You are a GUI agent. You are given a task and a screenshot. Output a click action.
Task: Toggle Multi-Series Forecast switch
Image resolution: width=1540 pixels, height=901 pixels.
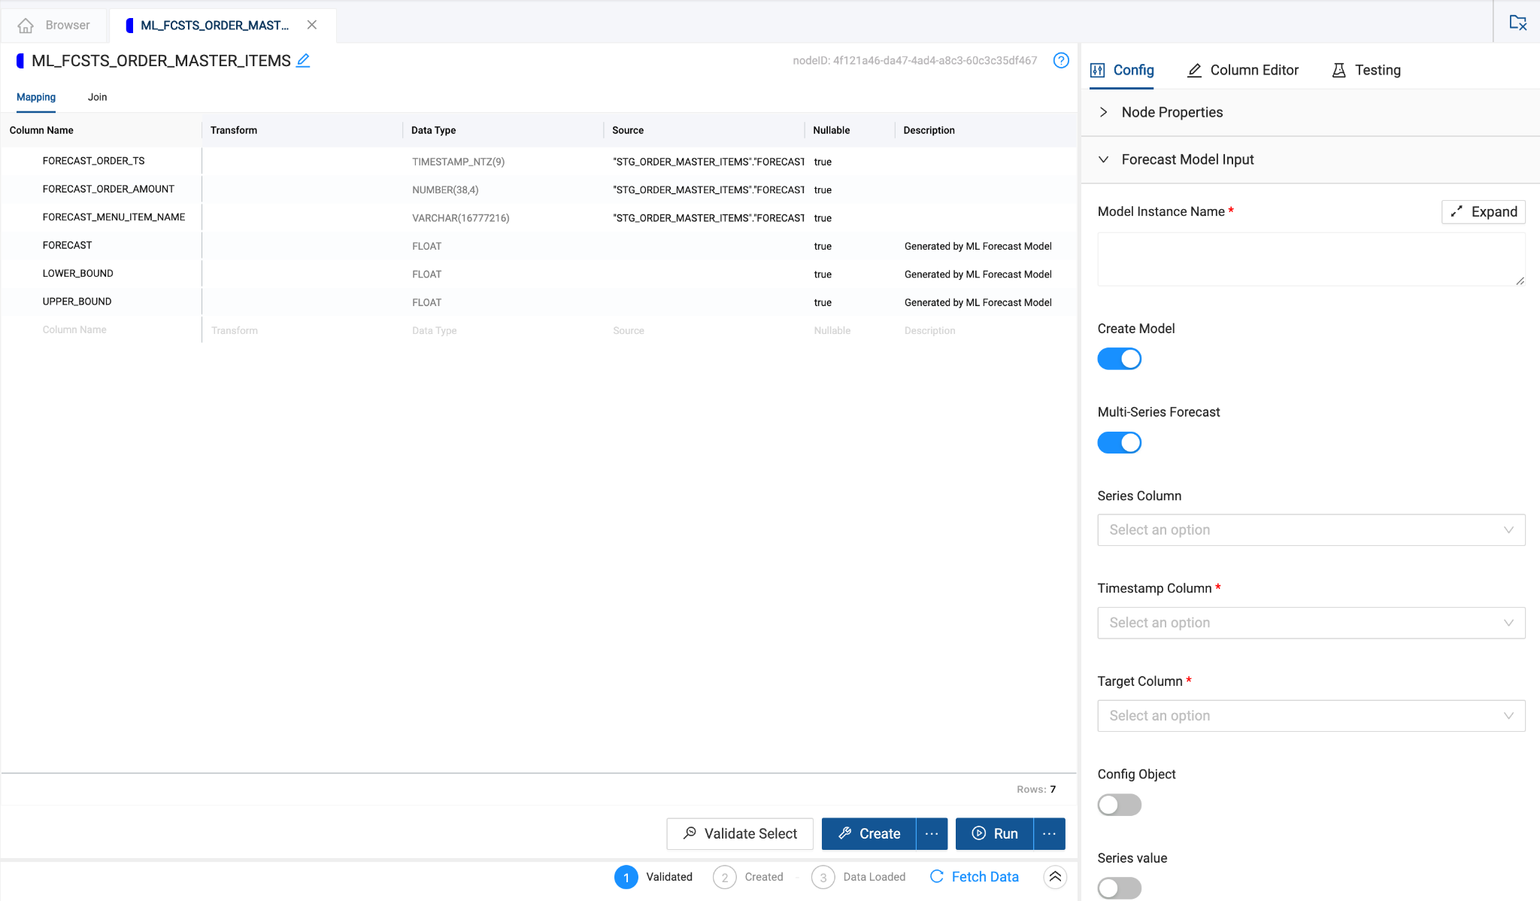(1120, 442)
